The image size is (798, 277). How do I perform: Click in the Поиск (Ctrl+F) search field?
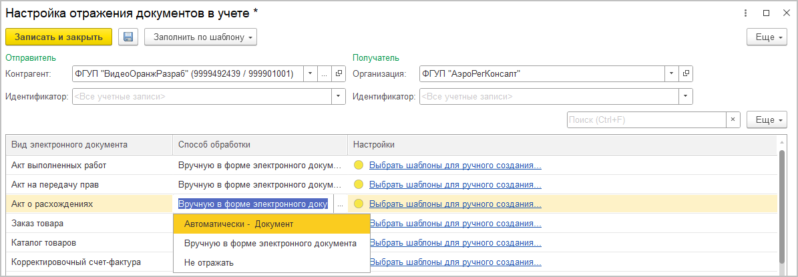click(646, 119)
